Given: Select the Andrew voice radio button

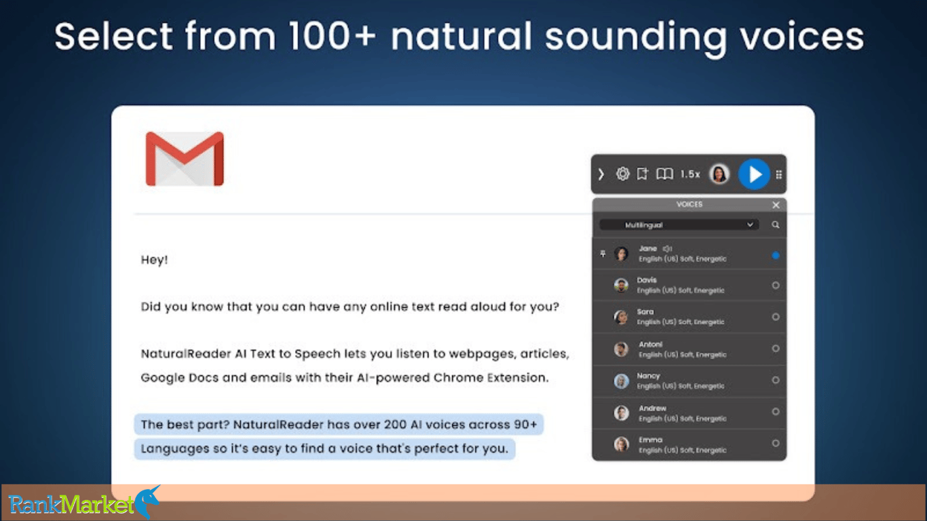Looking at the screenshot, I should click(776, 411).
